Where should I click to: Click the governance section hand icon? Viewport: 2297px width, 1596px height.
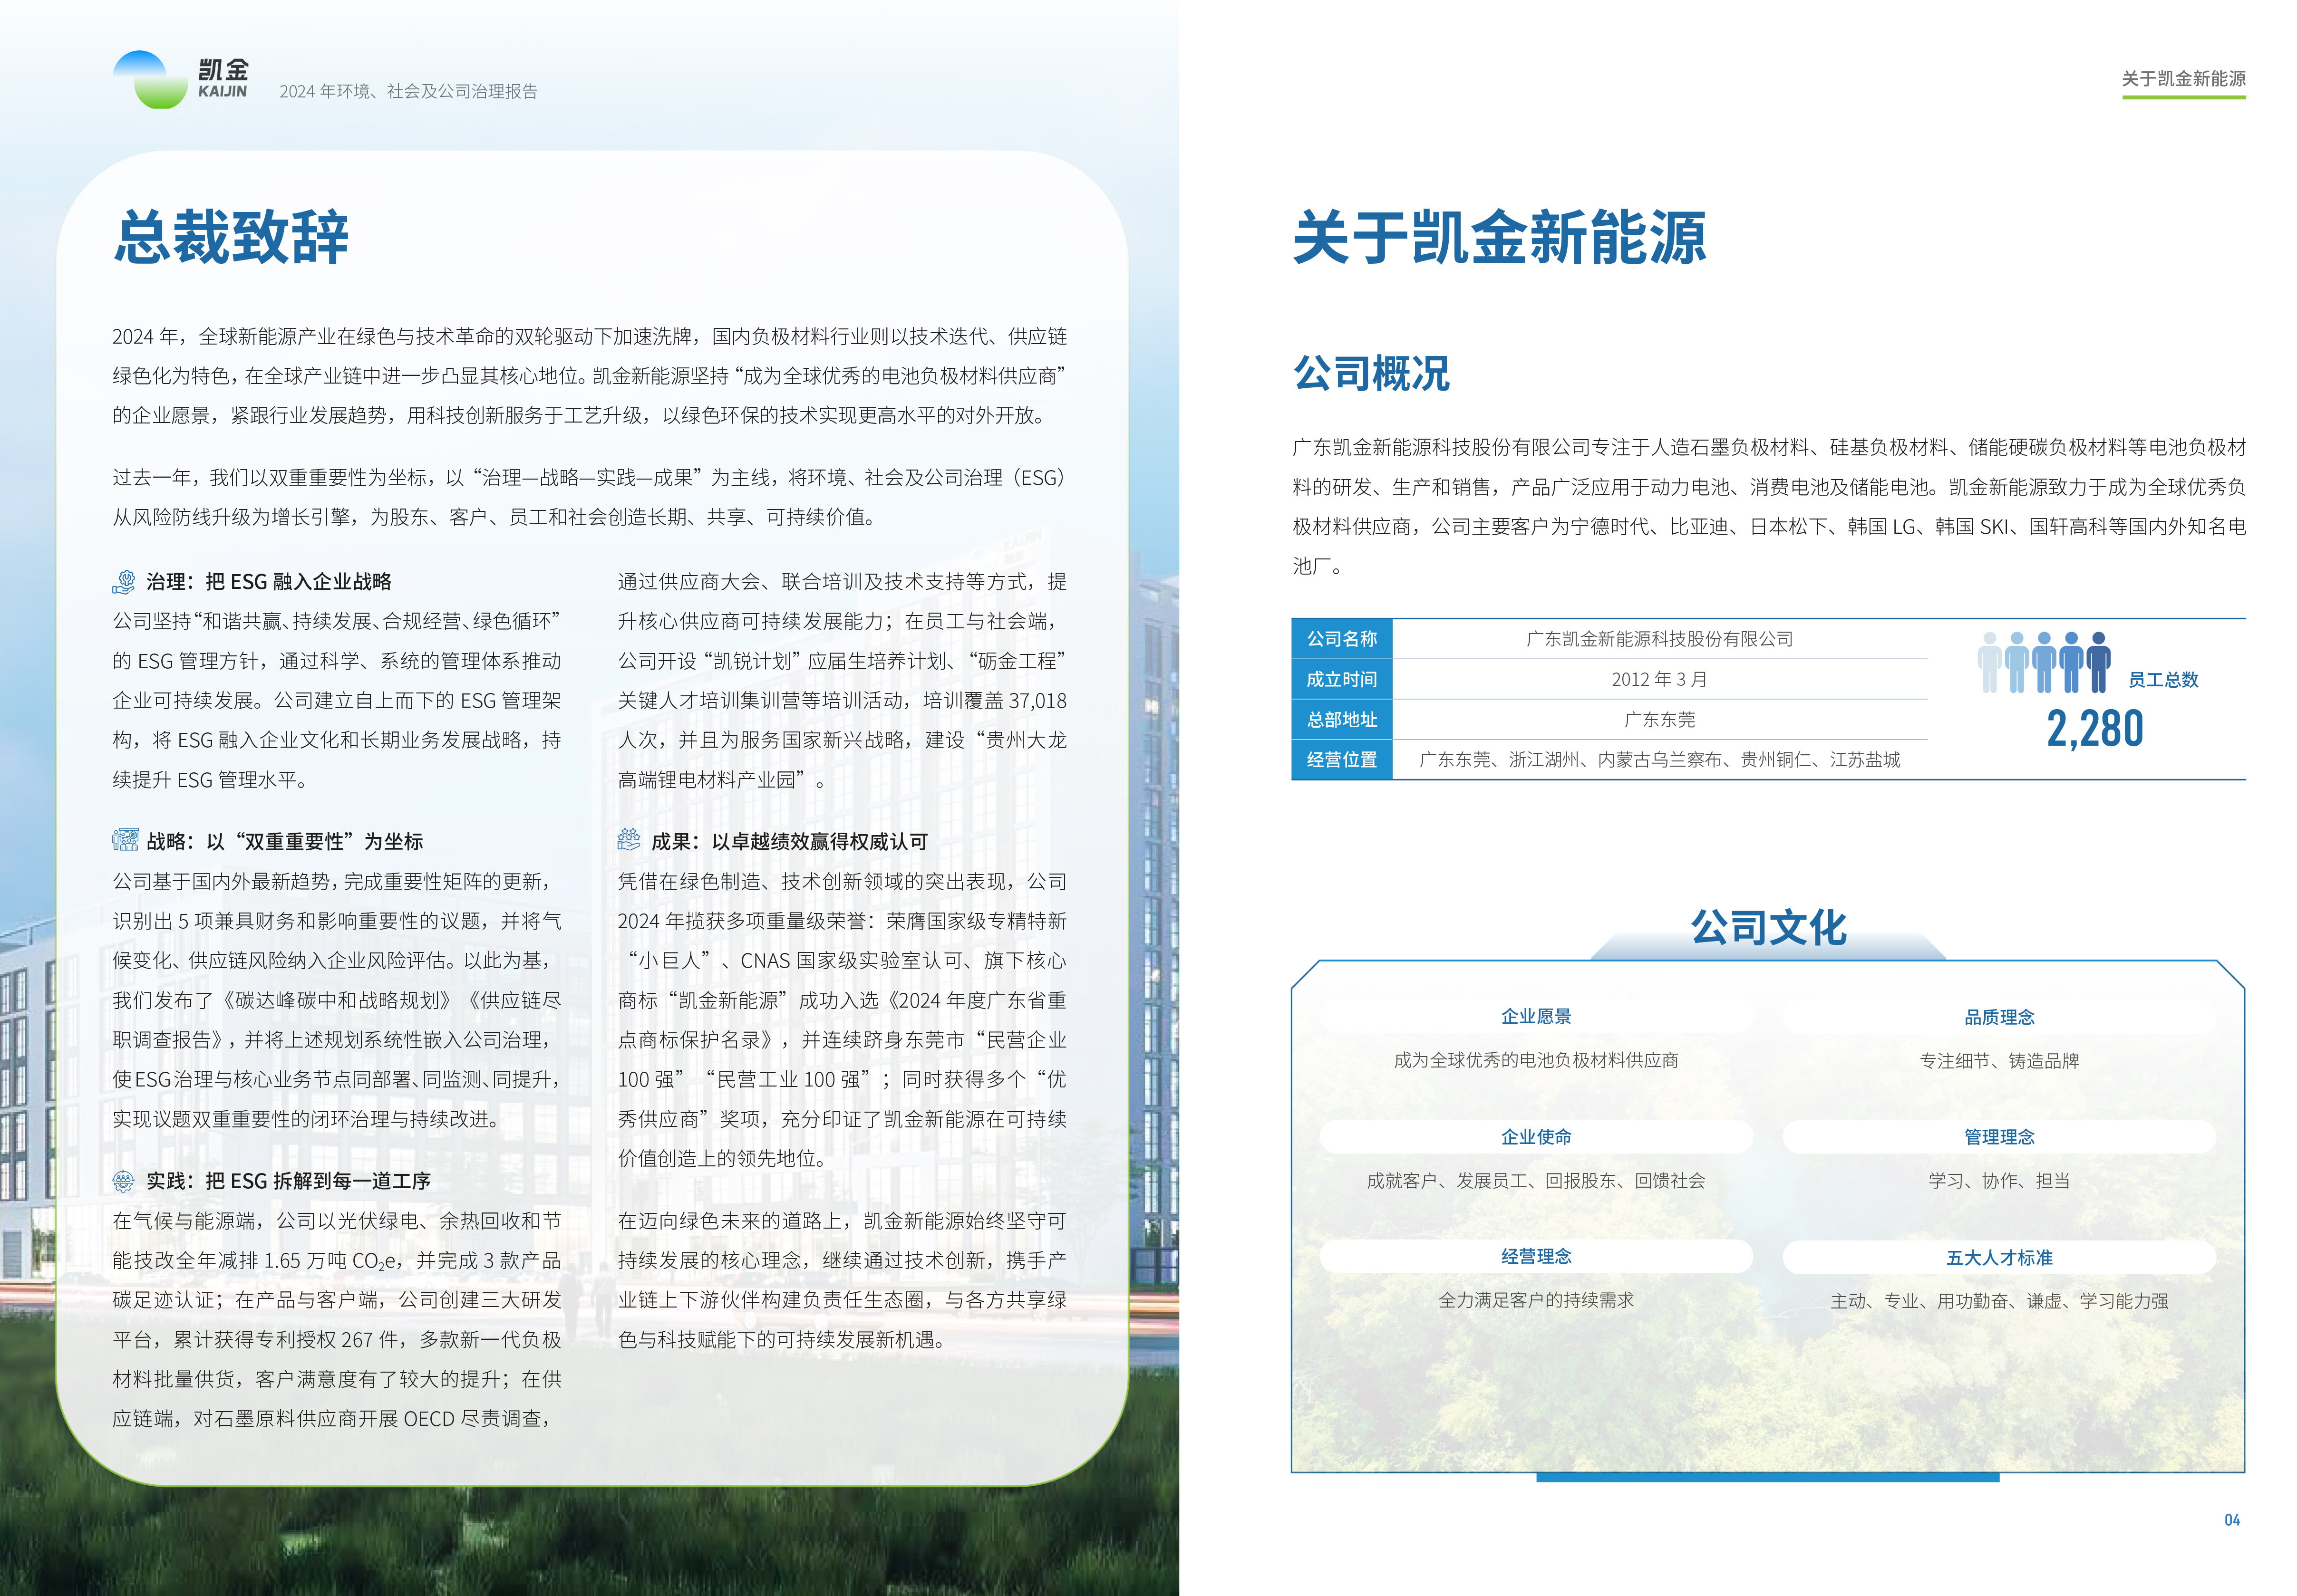(124, 581)
